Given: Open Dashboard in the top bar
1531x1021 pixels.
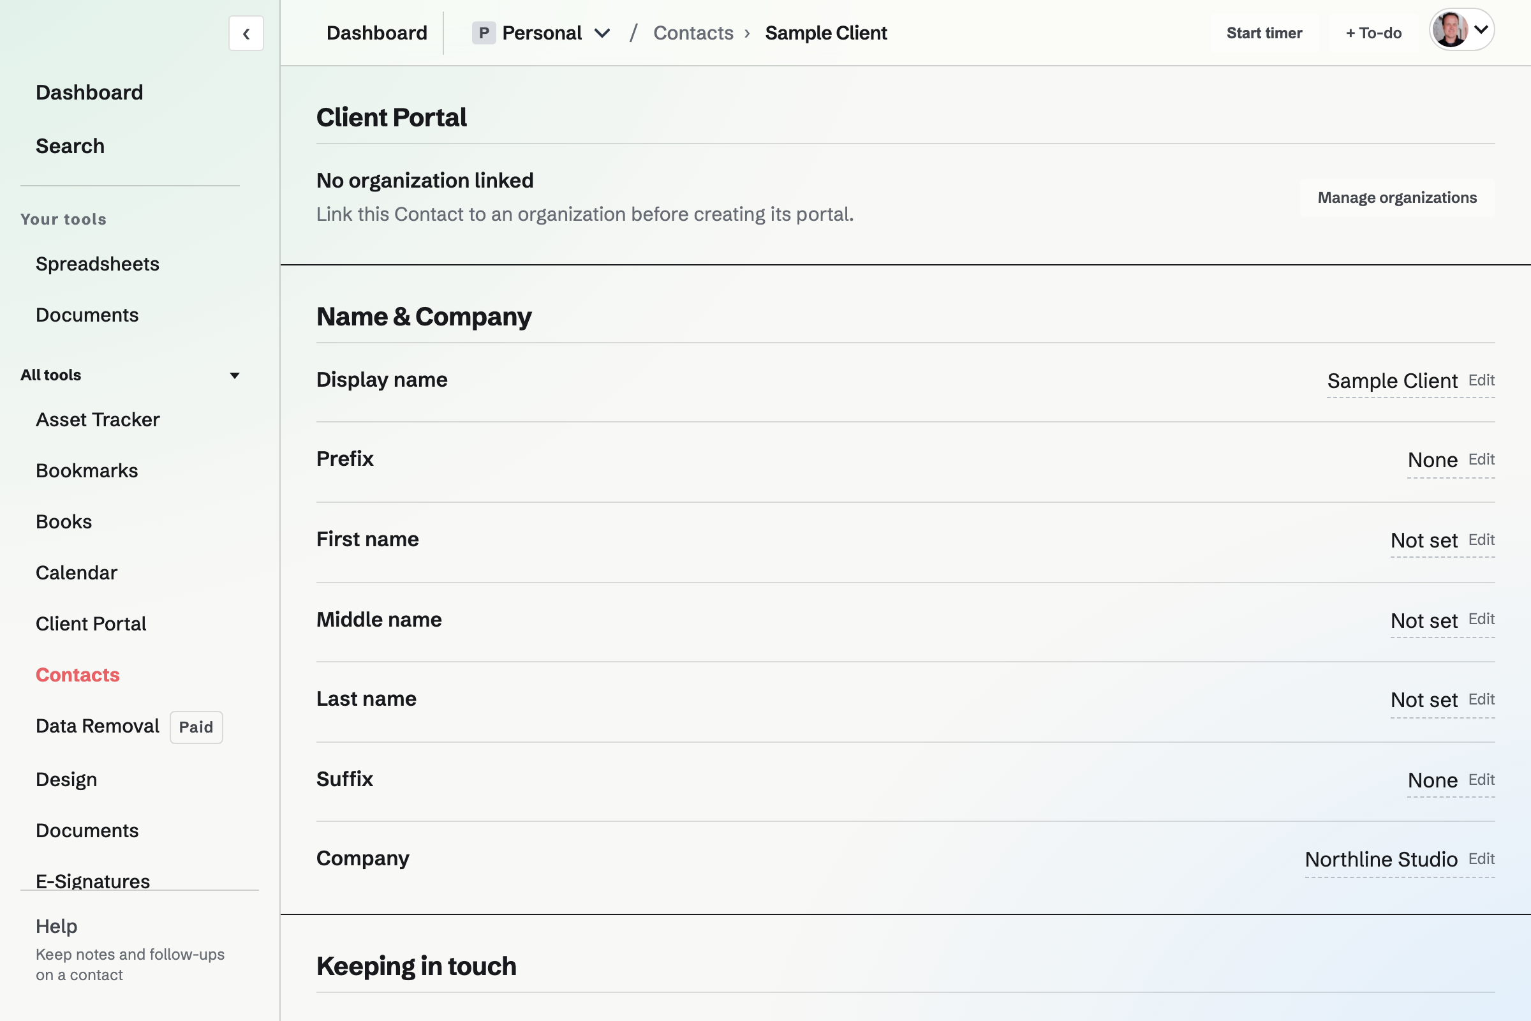Looking at the screenshot, I should tap(377, 33).
